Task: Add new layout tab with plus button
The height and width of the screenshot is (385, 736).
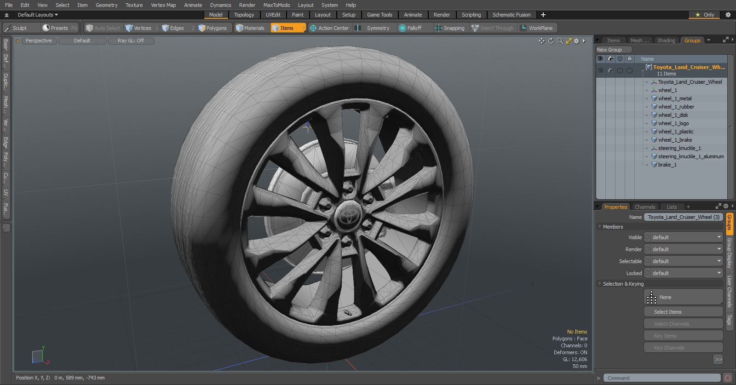Action: click(543, 15)
